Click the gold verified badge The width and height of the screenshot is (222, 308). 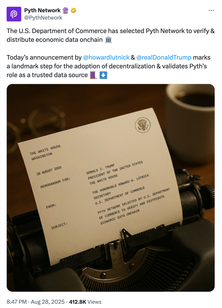coord(73,11)
